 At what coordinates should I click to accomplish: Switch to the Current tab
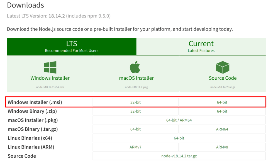[x=201, y=46]
